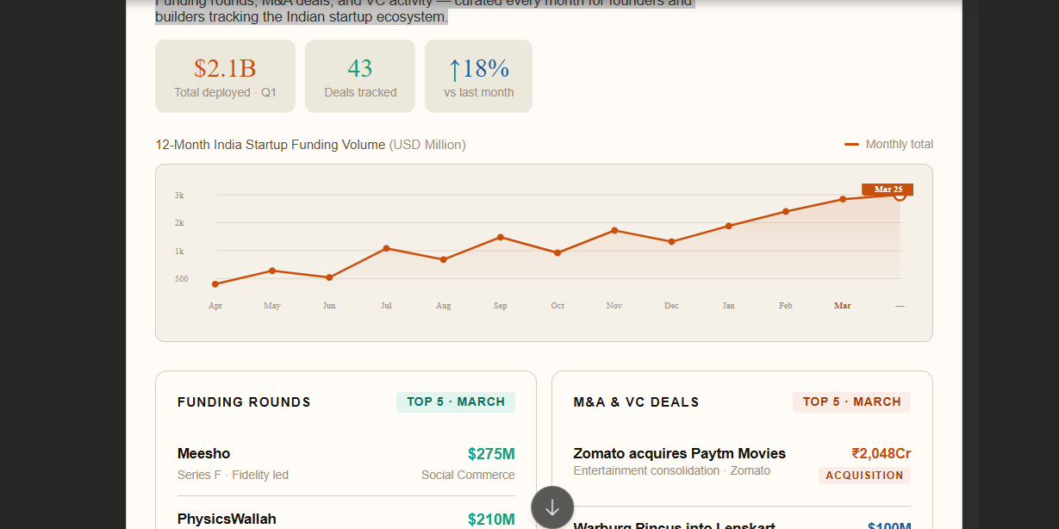Open the Meesho funding round entry
Viewport: 1059px width, 529px height.
(204, 454)
